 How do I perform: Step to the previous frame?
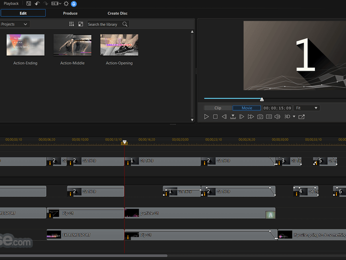pos(224,116)
